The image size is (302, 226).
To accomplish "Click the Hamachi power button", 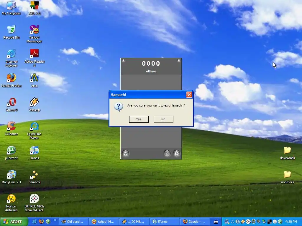I will (126, 153).
